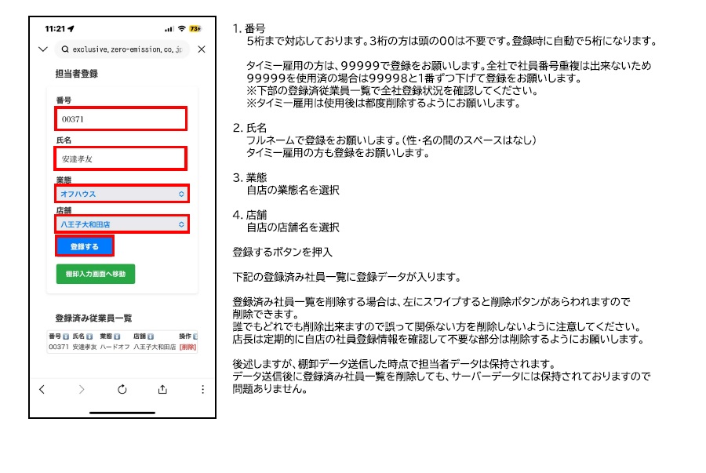Screen dimensions: 706x473
Task: Tap the browser back arrow
Action: [42, 389]
